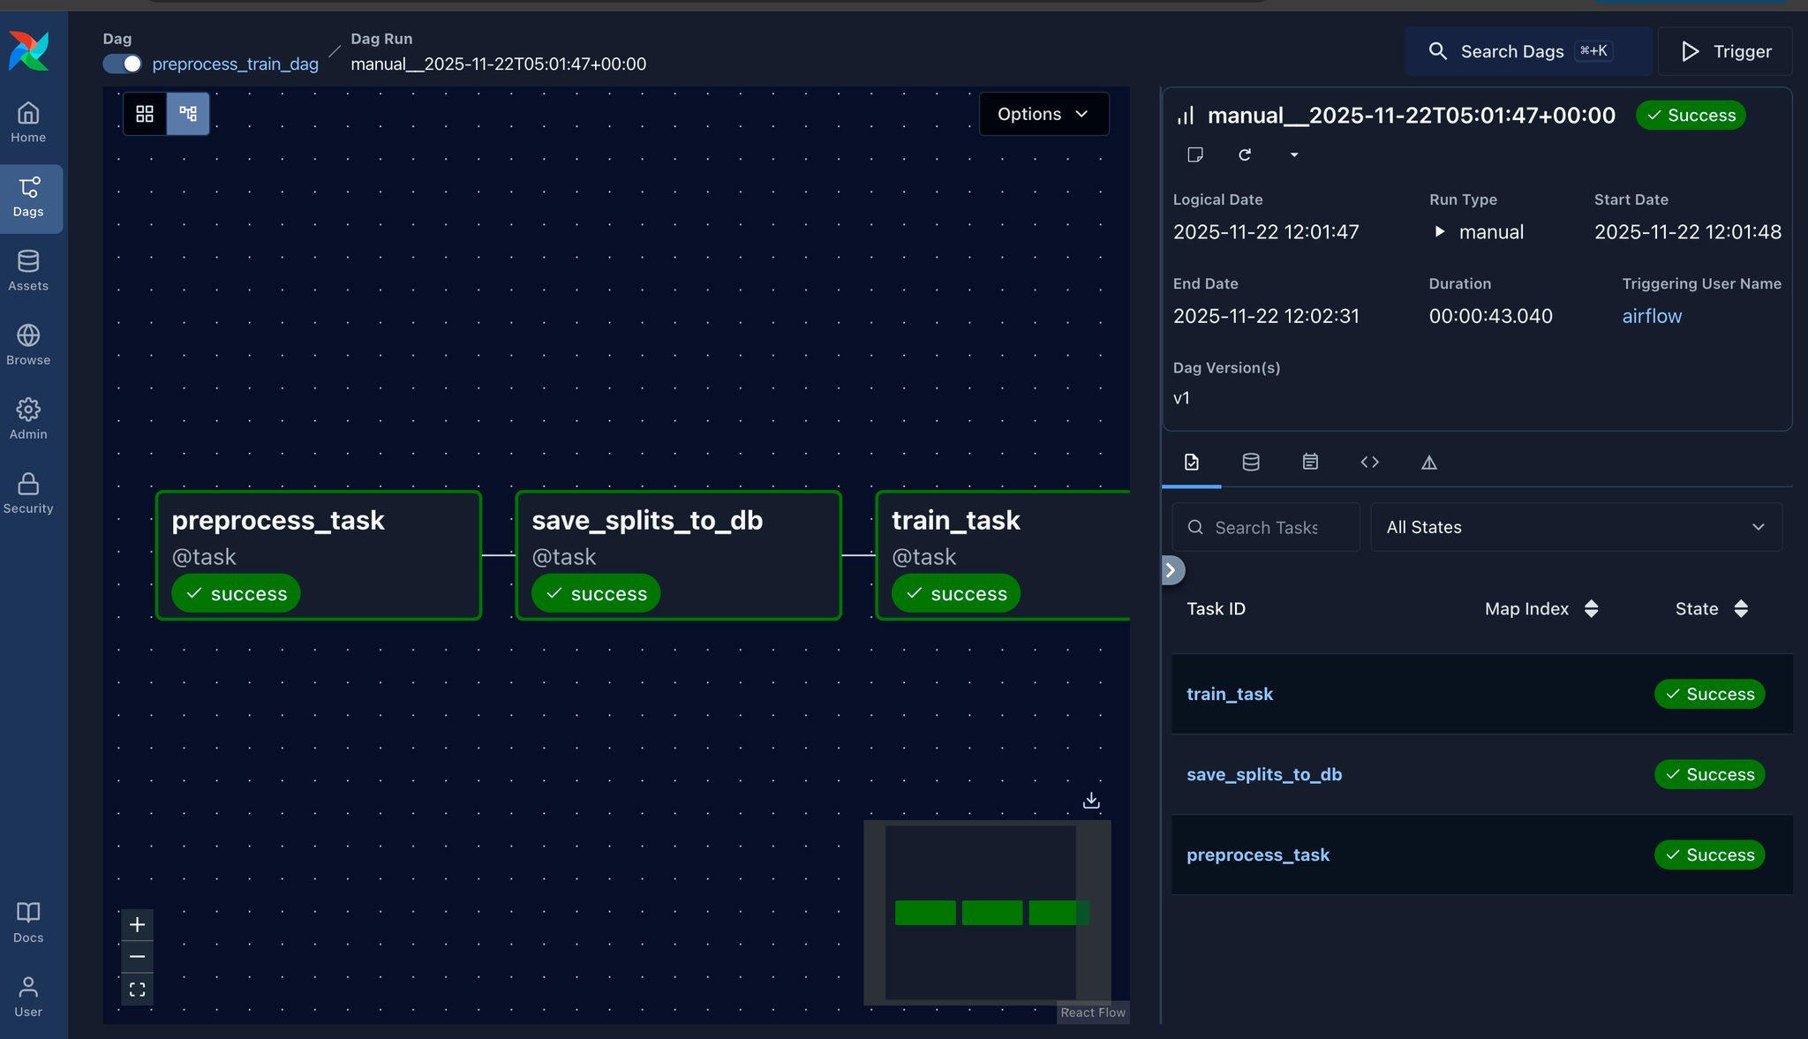Image resolution: width=1808 pixels, height=1039 pixels.
Task: Click the clear/rerun refresh icon
Action: (x=1245, y=154)
